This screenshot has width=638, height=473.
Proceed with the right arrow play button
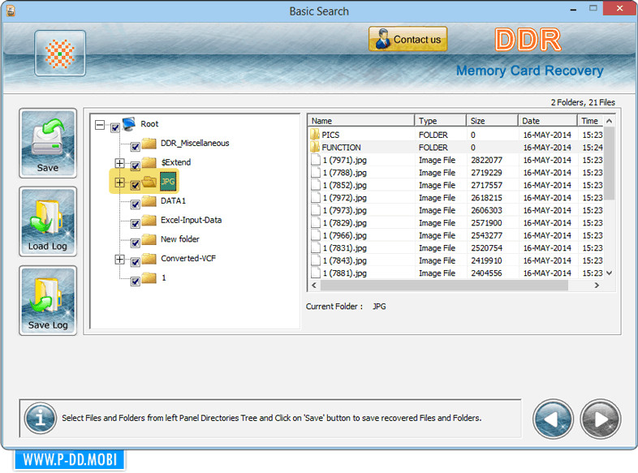point(601,419)
